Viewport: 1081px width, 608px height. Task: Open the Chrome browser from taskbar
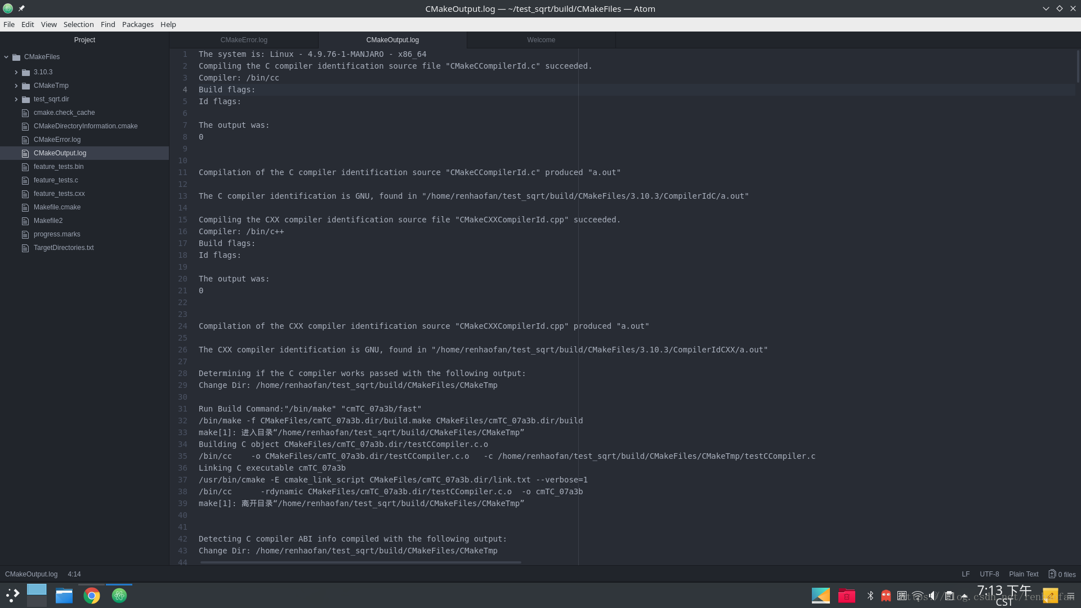[92, 596]
